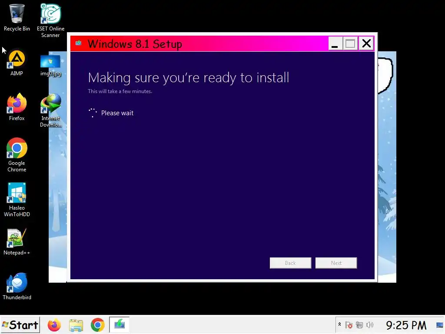The image size is (445, 334).
Task: Click the Next button in Setup
Action: 336,263
